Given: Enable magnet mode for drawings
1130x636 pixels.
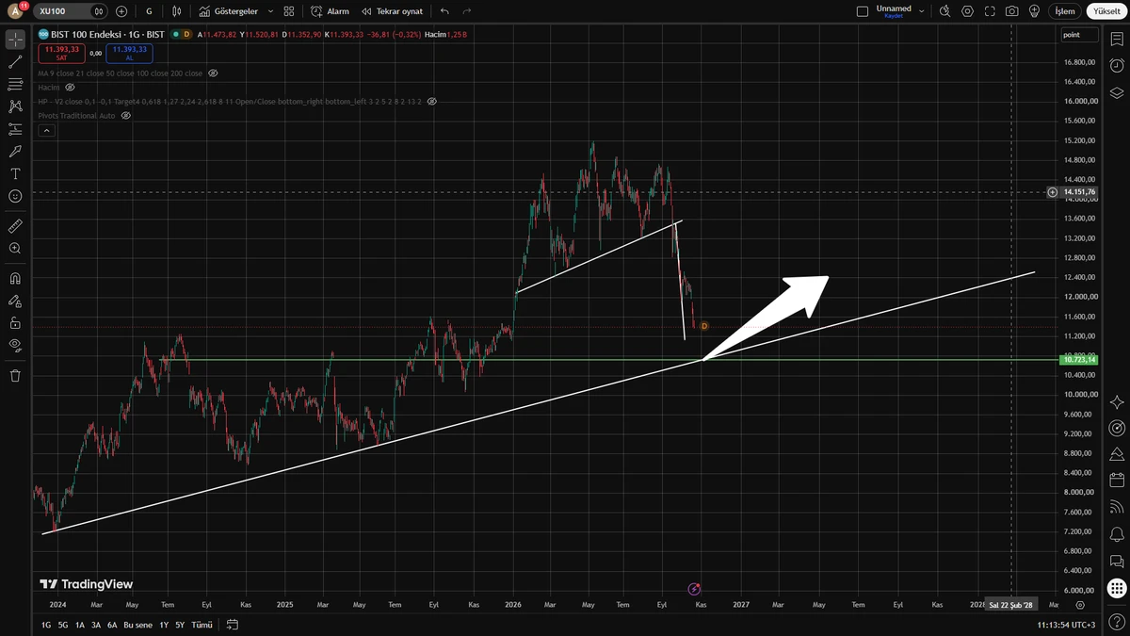Looking at the screenshot, I should tap(15, 279).
